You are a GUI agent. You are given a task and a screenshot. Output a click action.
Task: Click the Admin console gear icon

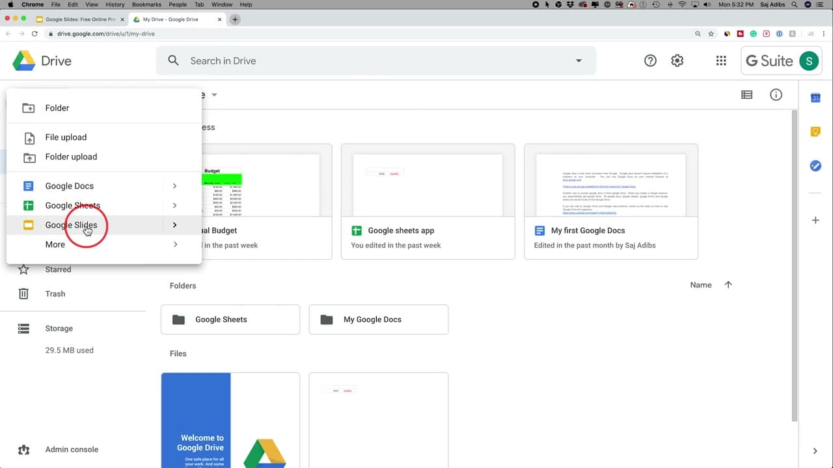pos(23,450)
